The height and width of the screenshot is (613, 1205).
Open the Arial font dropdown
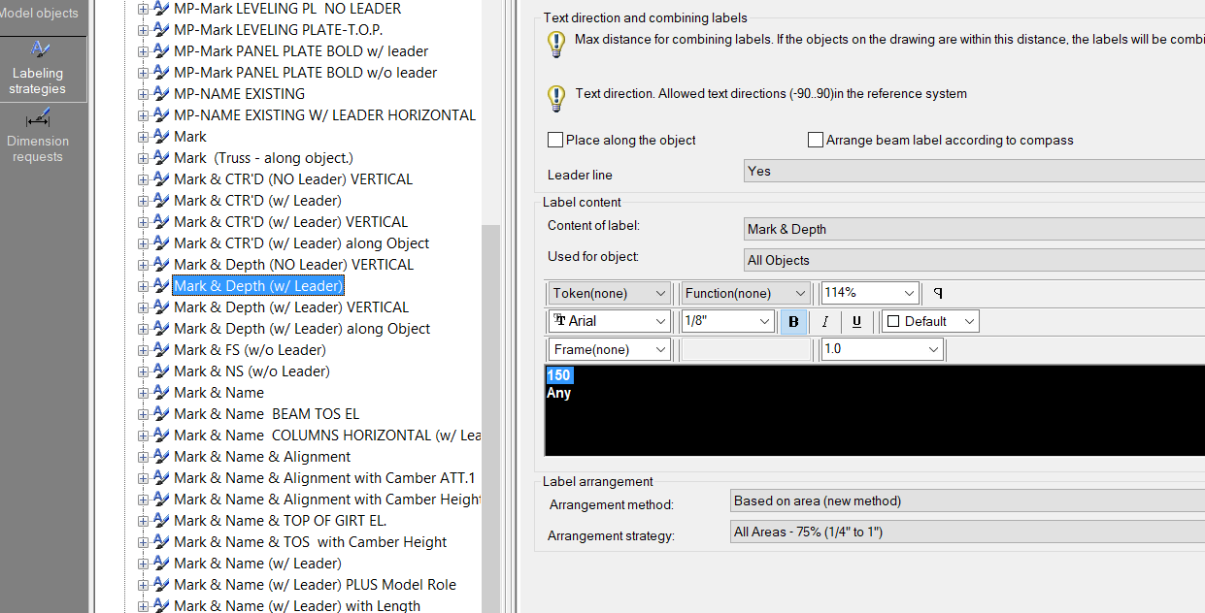(609, 321)
